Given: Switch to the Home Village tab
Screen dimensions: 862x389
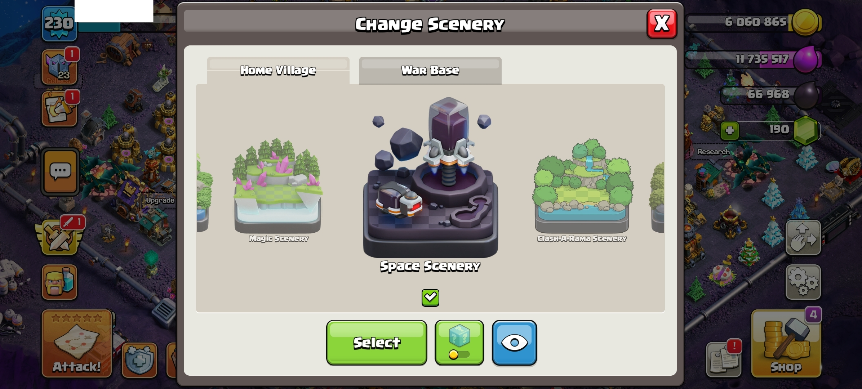Looking at the screenshot, I should pos(278,70).
